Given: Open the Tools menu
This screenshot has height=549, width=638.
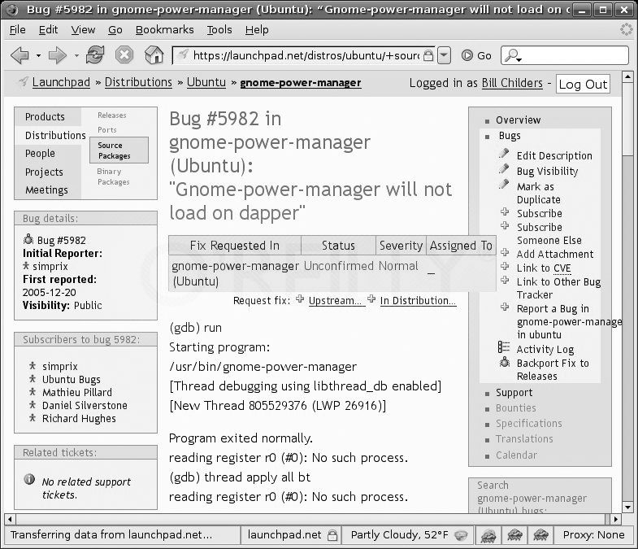Looking at the screenshot, I should pos(219,29).
